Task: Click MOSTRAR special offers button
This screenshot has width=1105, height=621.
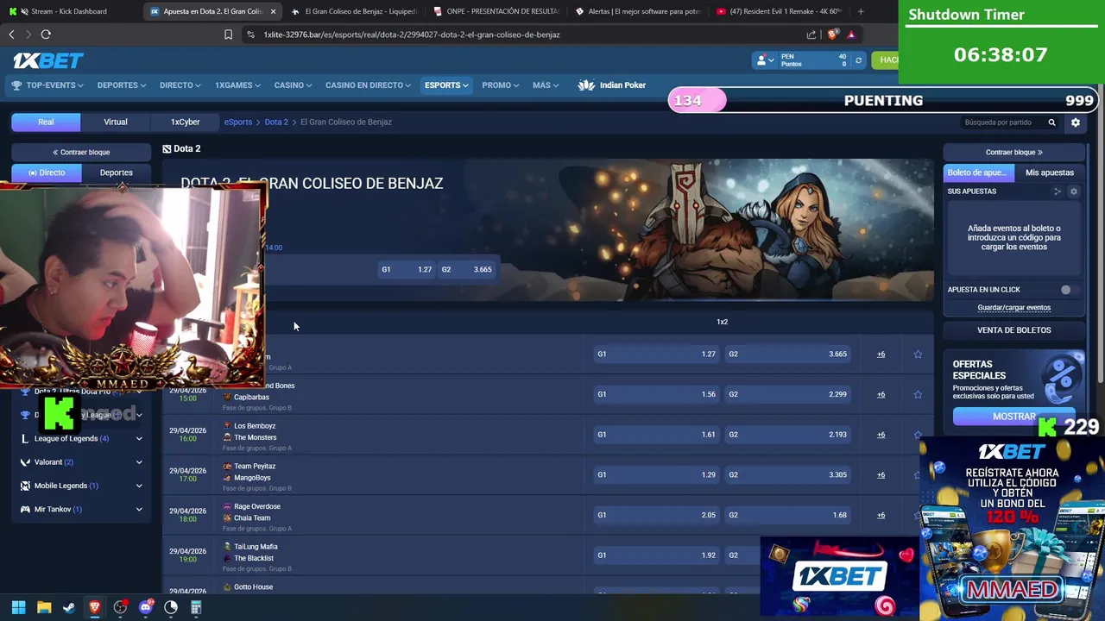Action: coord(1013,417)
